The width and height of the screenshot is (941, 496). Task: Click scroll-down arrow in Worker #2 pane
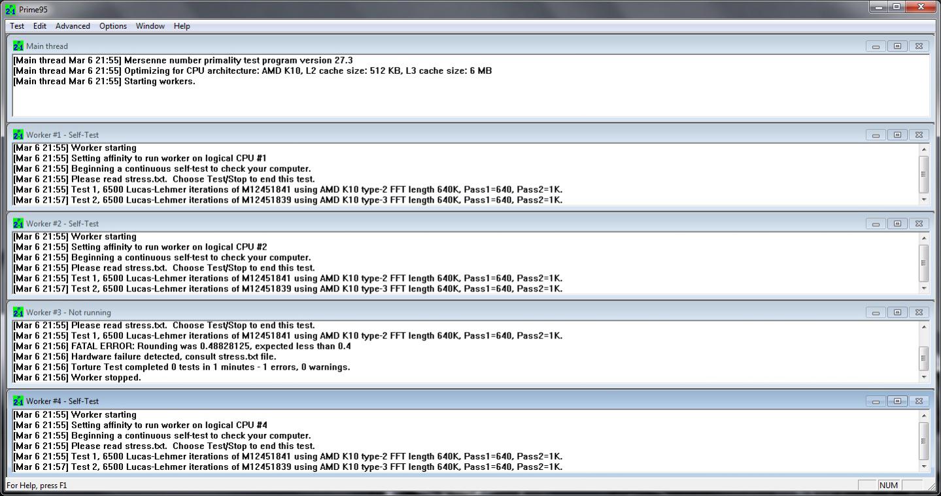coord(923,288)
